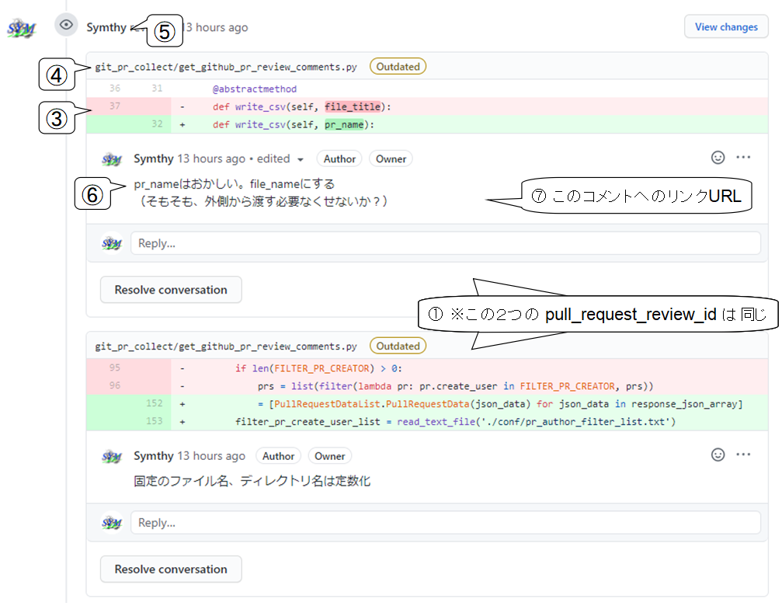Add emoji reaction to 固定のファイル名 comment
Screen dimensions: 782x606
pos(718,454)
